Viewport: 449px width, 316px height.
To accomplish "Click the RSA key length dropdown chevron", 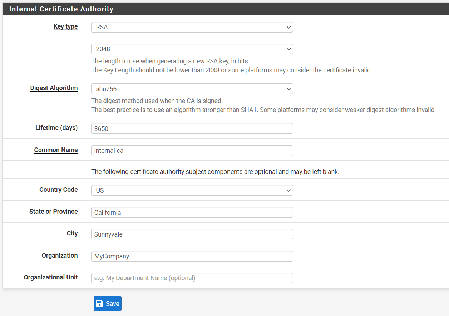I will [x=288, y=49].
